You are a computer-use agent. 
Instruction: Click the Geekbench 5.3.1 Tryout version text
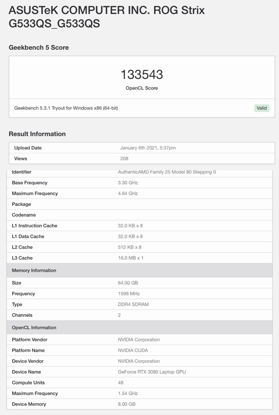[66, 108]
